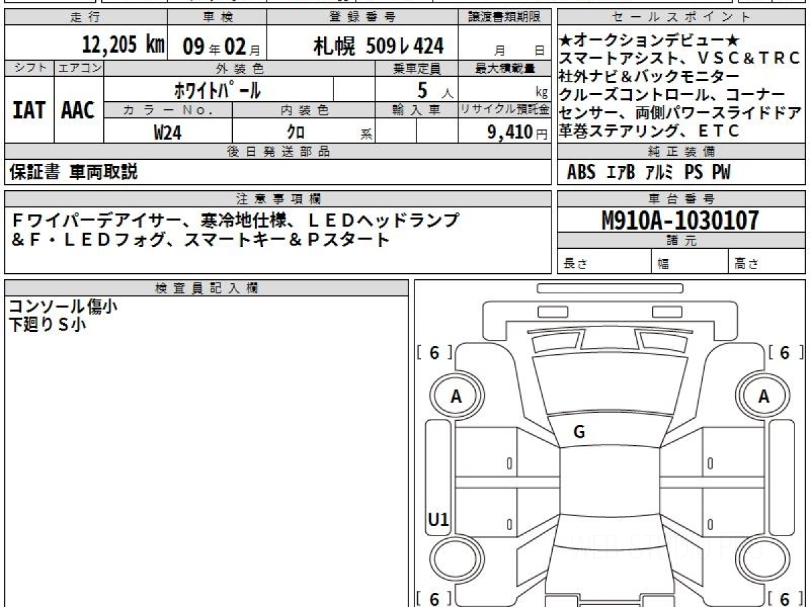
Task: Click the 走行 column header
Action: pyautogui.click(x=85, y=18)
